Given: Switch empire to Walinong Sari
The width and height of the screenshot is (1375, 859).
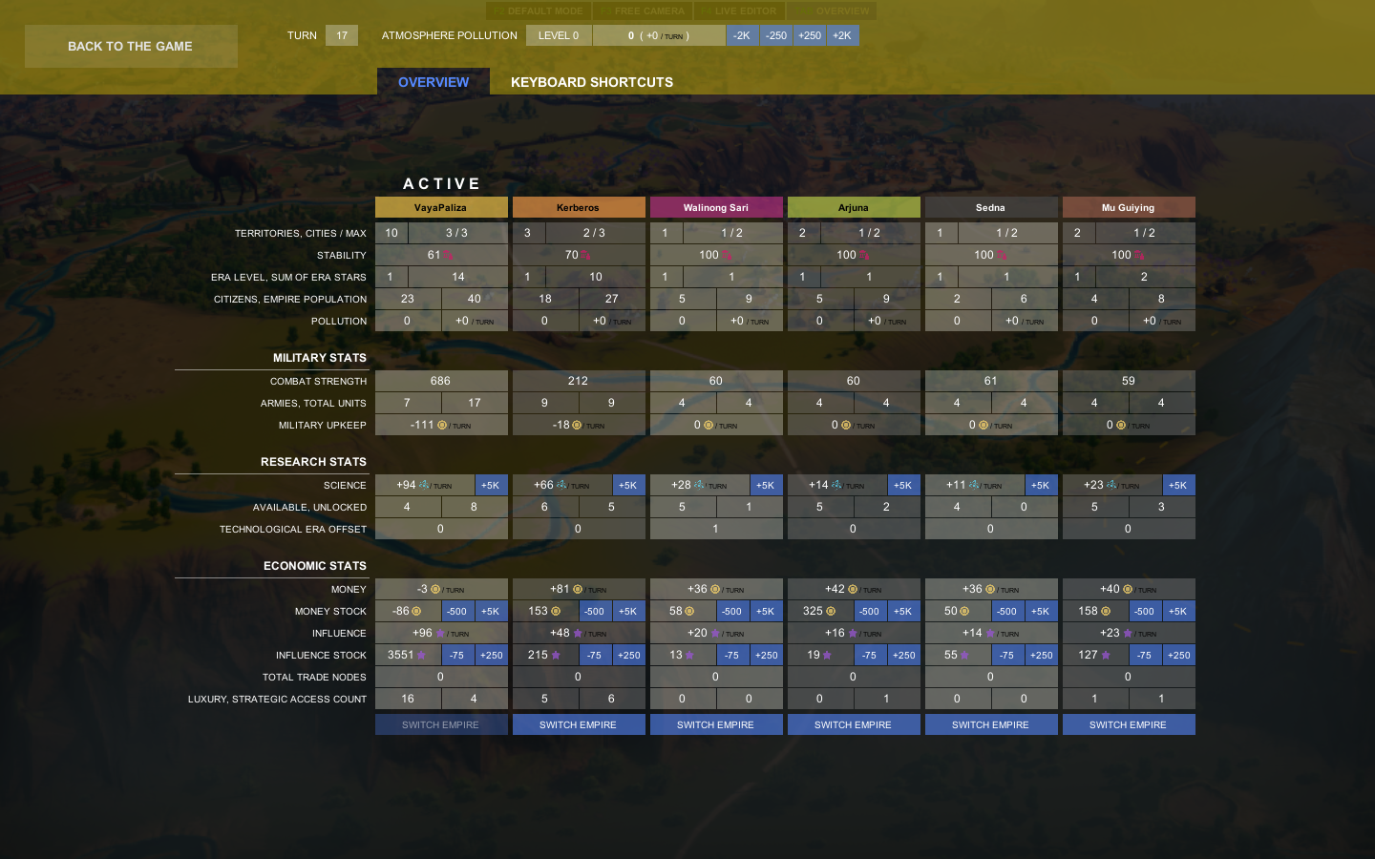Looking at the screenshot, I should [x=716, y=724].
